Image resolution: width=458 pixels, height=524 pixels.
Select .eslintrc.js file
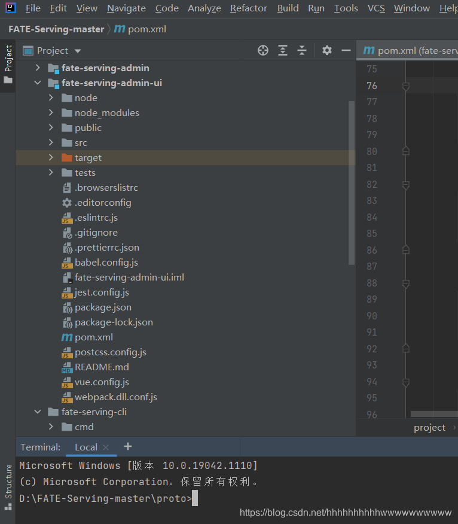96,218
